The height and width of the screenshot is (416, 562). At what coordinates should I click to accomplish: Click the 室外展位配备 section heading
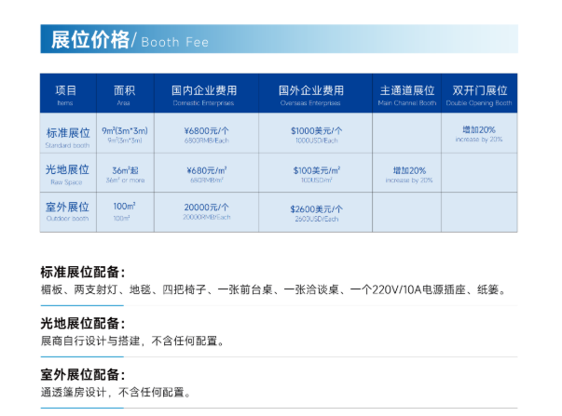tap(82, 375)
